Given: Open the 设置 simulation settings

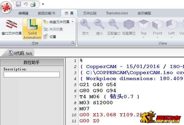Looking at the screenshot, I should click(50, 37).
